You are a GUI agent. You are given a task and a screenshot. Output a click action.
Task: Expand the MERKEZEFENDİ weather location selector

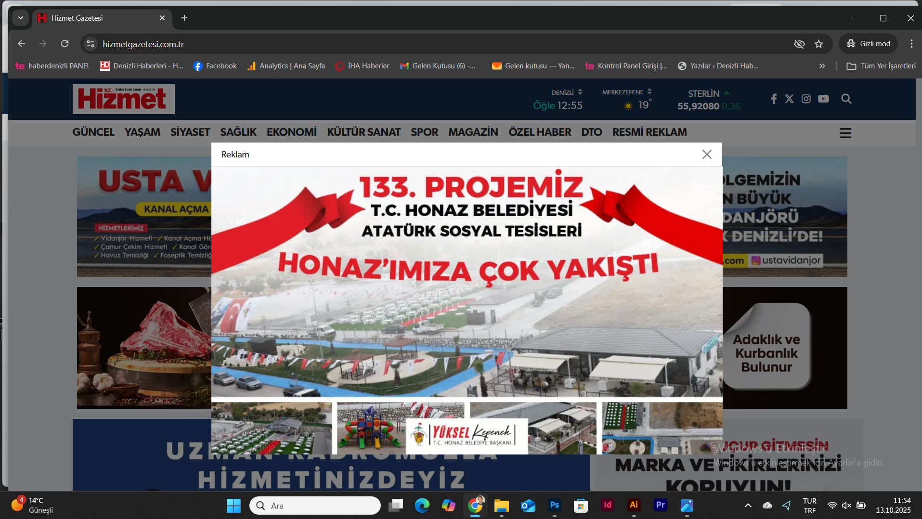point(649,91)
